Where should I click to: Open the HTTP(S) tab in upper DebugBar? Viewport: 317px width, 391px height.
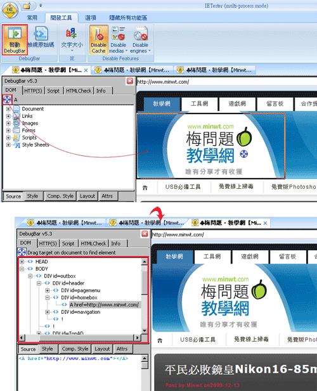click(33, 91)
